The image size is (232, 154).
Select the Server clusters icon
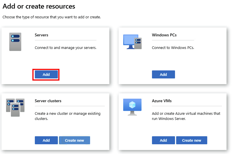[x=15, y=107]
